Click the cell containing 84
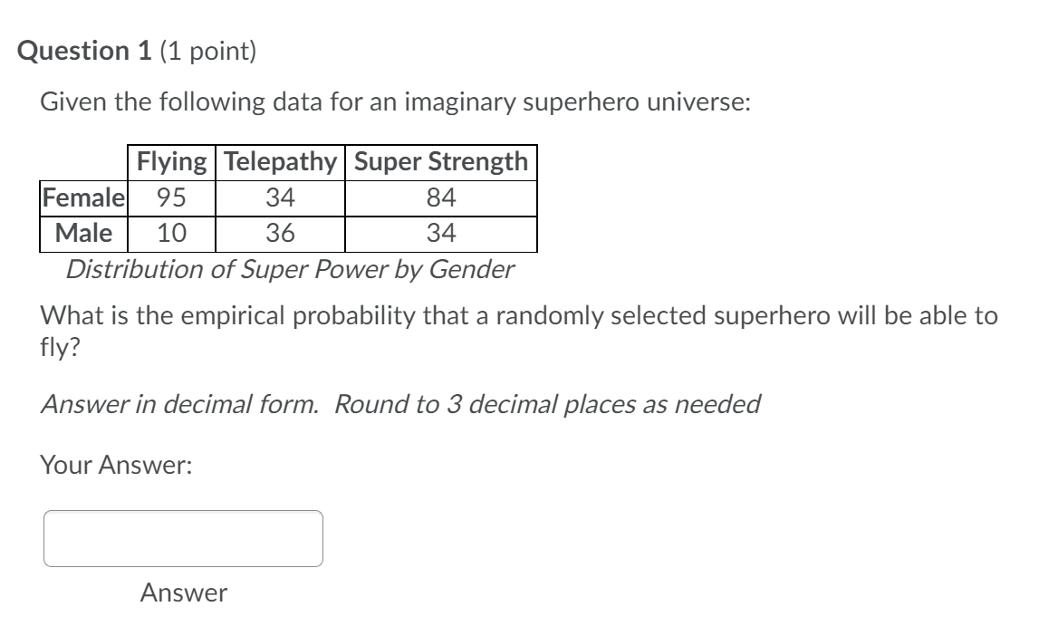The height and width of the screenshot is (626, 1039). tap(439, 197)
